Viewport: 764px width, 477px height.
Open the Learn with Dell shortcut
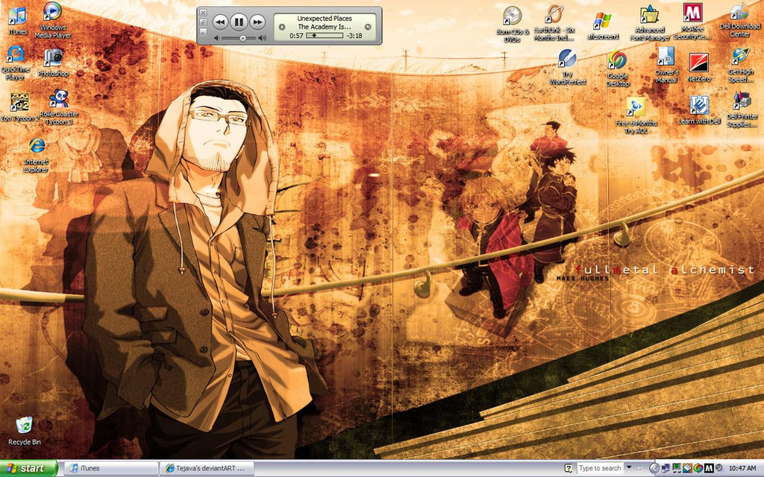(x=699, y=110)
